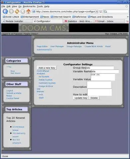This screenshot has height=159, width=130.
Task: Open the Help menu
Action: (x=47, y=7)
